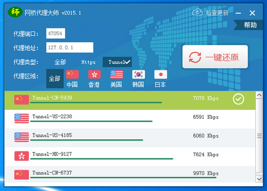267x191 pixels.
Task: Select 全部 proxy region
Action: (55, 79)
